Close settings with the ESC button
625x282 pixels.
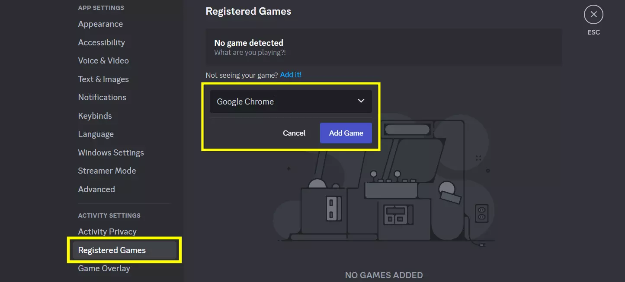(x=593, y=14)
